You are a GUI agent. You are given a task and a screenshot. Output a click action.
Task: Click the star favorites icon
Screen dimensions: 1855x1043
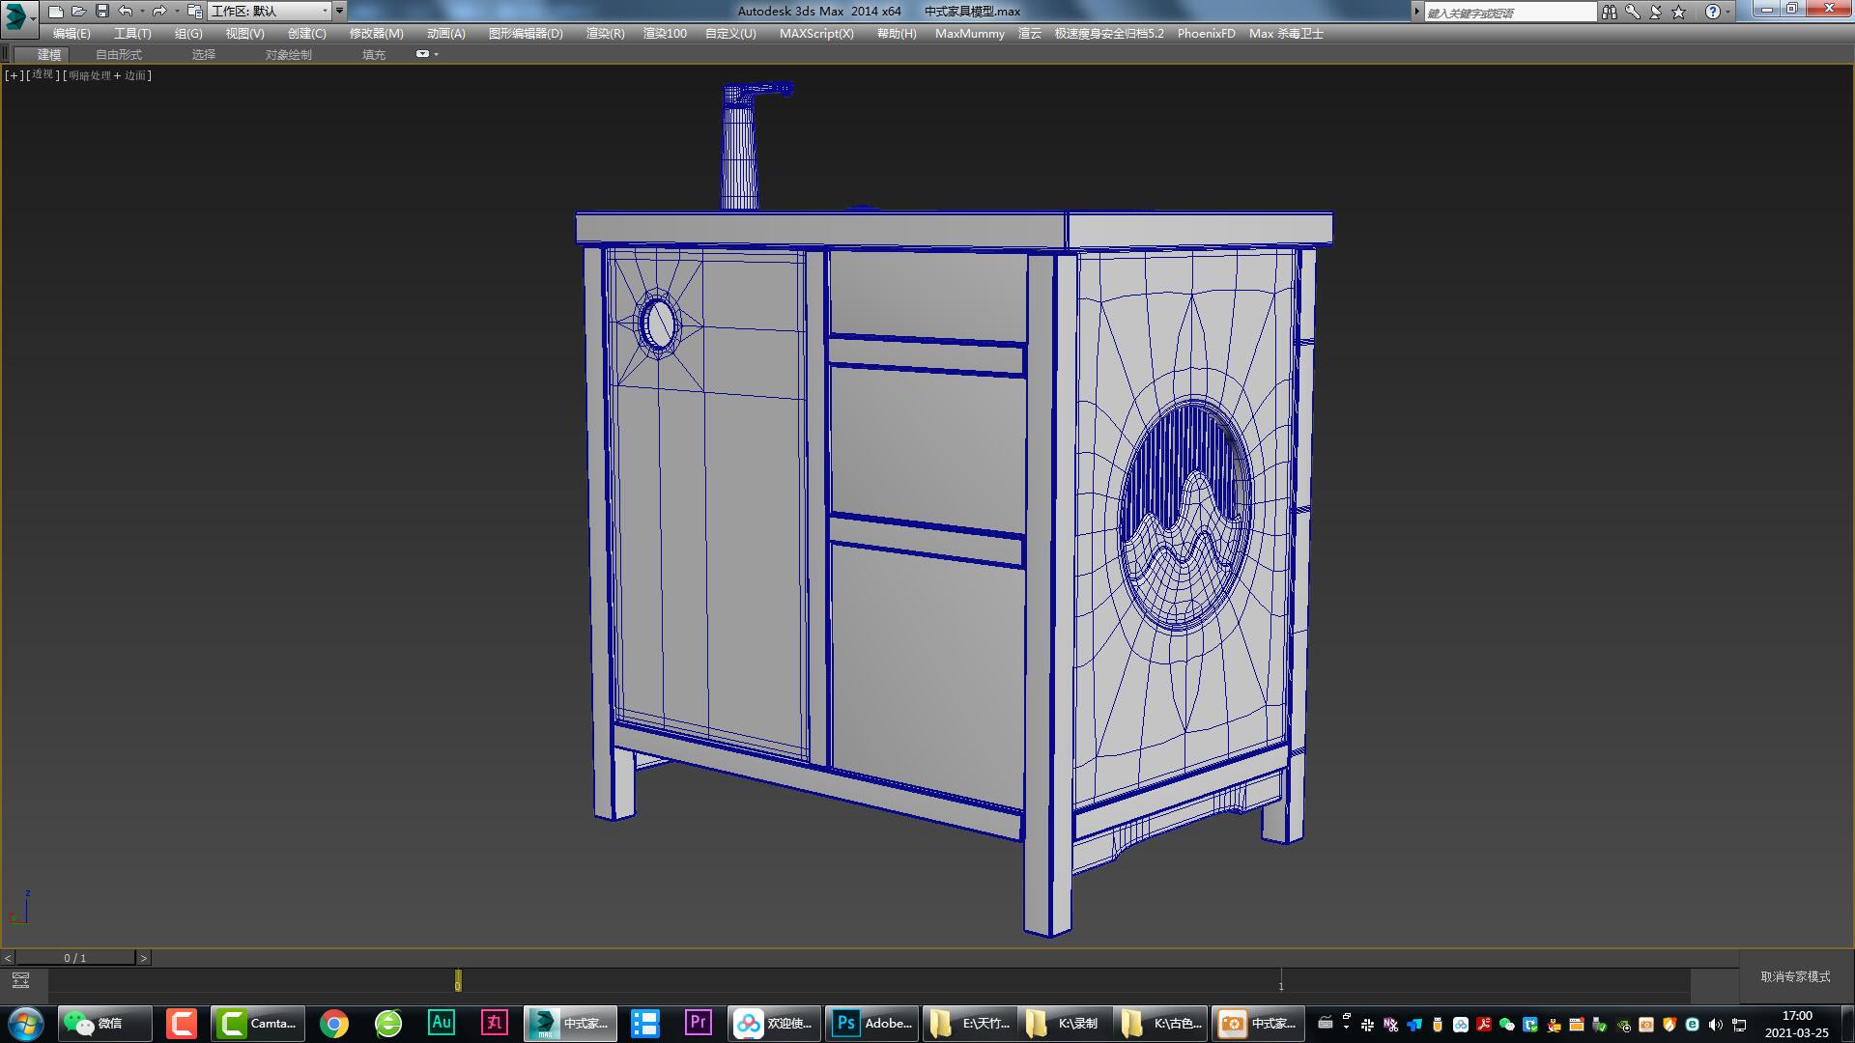tap(1678, 12)
